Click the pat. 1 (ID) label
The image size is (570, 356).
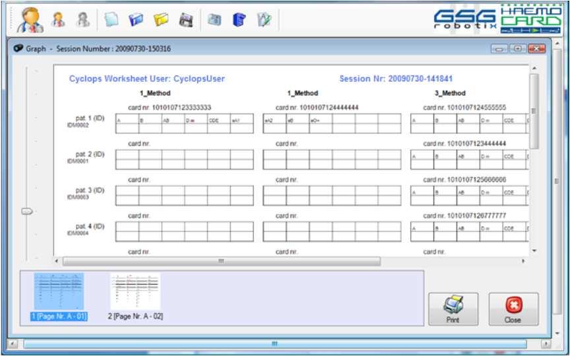(x=90, y=118)
